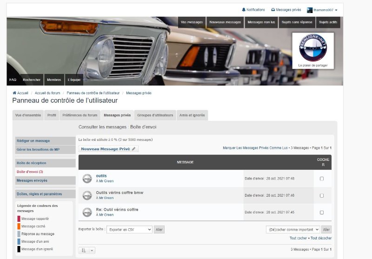Switch to the Vue d'ensemble tab
The width and height of the screenshot is (372, 259).
click(28, 115)
